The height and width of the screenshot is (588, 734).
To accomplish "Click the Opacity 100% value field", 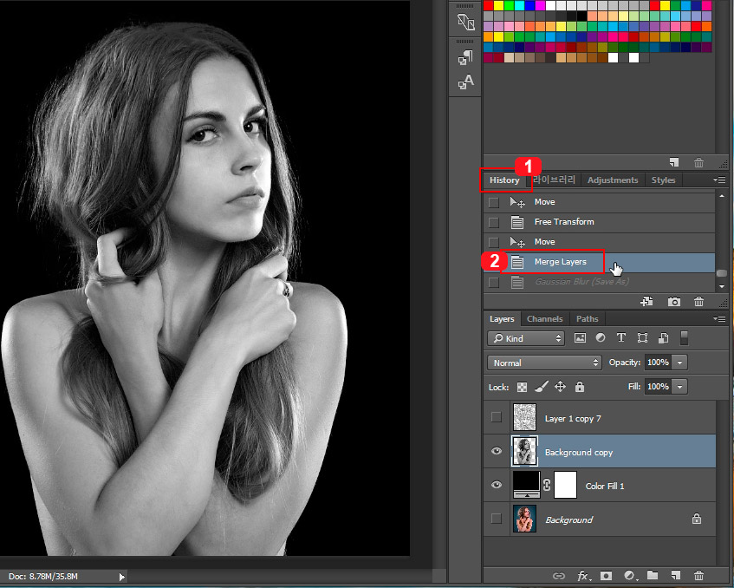I will 658,363.
